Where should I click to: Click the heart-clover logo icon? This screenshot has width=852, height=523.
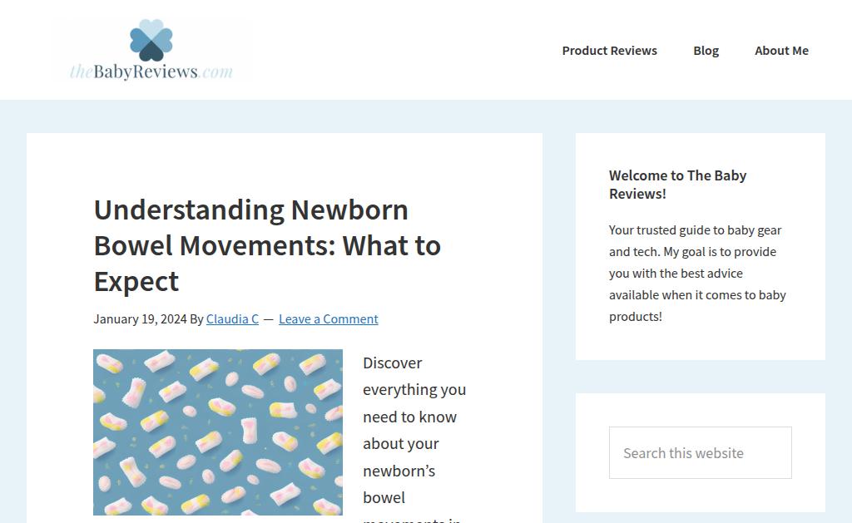(151, 40)
